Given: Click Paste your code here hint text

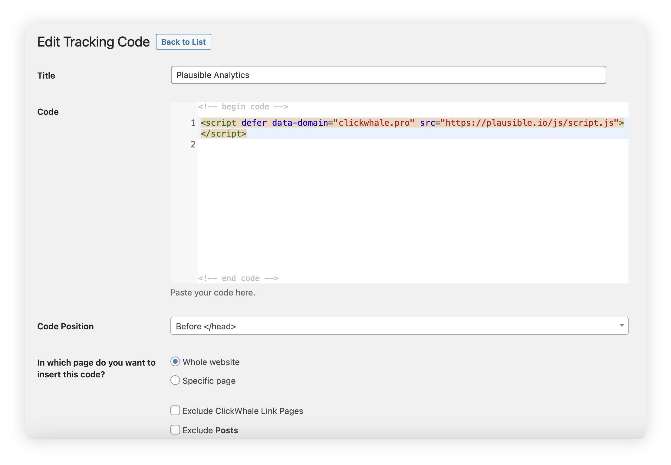Looking at the screenshot, I should tap(212, 292).
